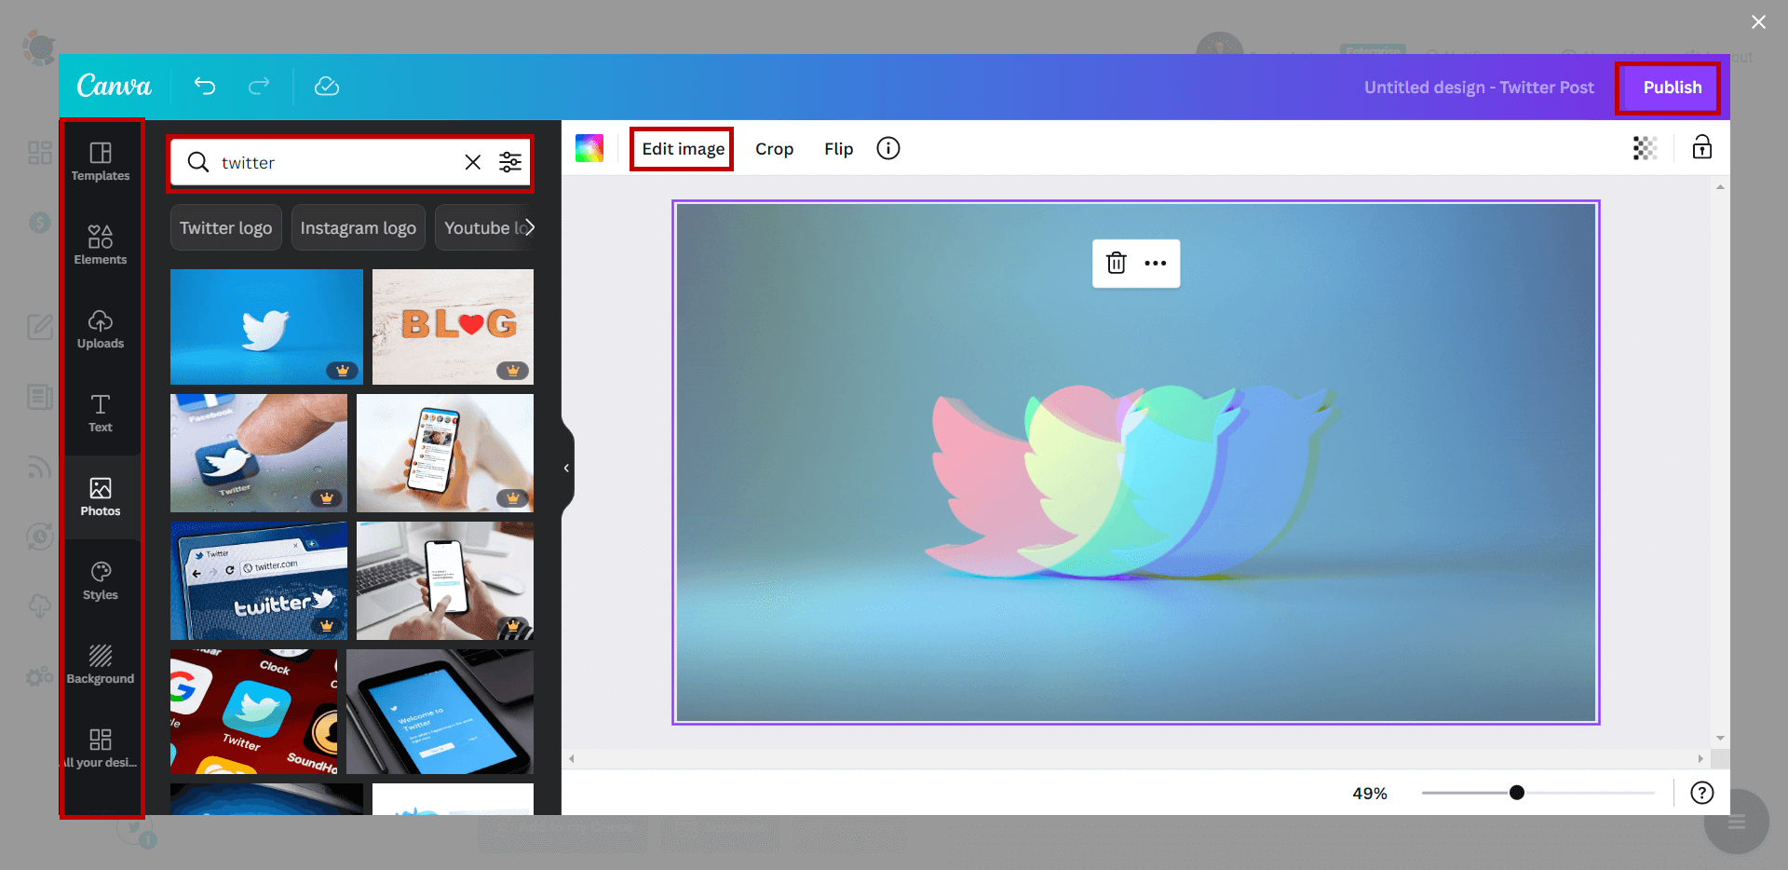Show image info
The width and height of the screenshot is (1788, 870).
click(888, 148)
